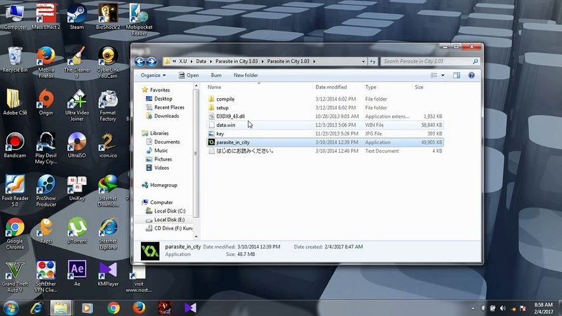Expand the address bar history dropdown
Viewport: 562px width, 316px height.
(x=363, y=61)
